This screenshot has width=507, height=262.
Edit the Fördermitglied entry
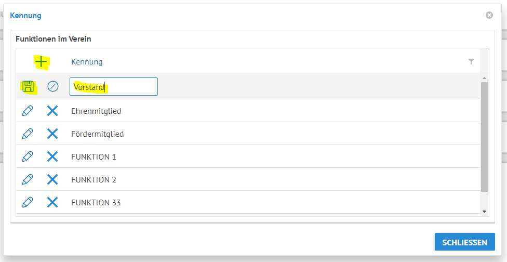pyautogui.click(x=28, y=134)
